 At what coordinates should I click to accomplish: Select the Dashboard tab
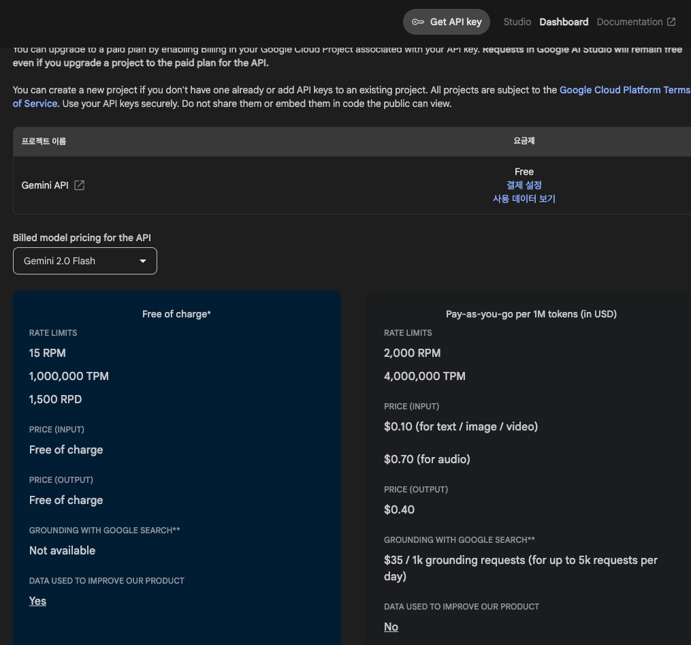tap(564, 22)
